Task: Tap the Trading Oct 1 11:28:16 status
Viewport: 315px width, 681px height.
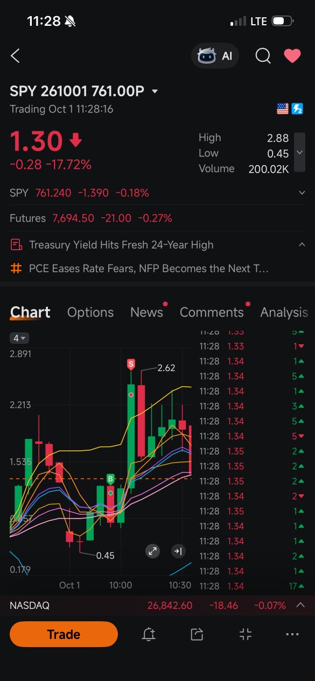Action: 61,109
